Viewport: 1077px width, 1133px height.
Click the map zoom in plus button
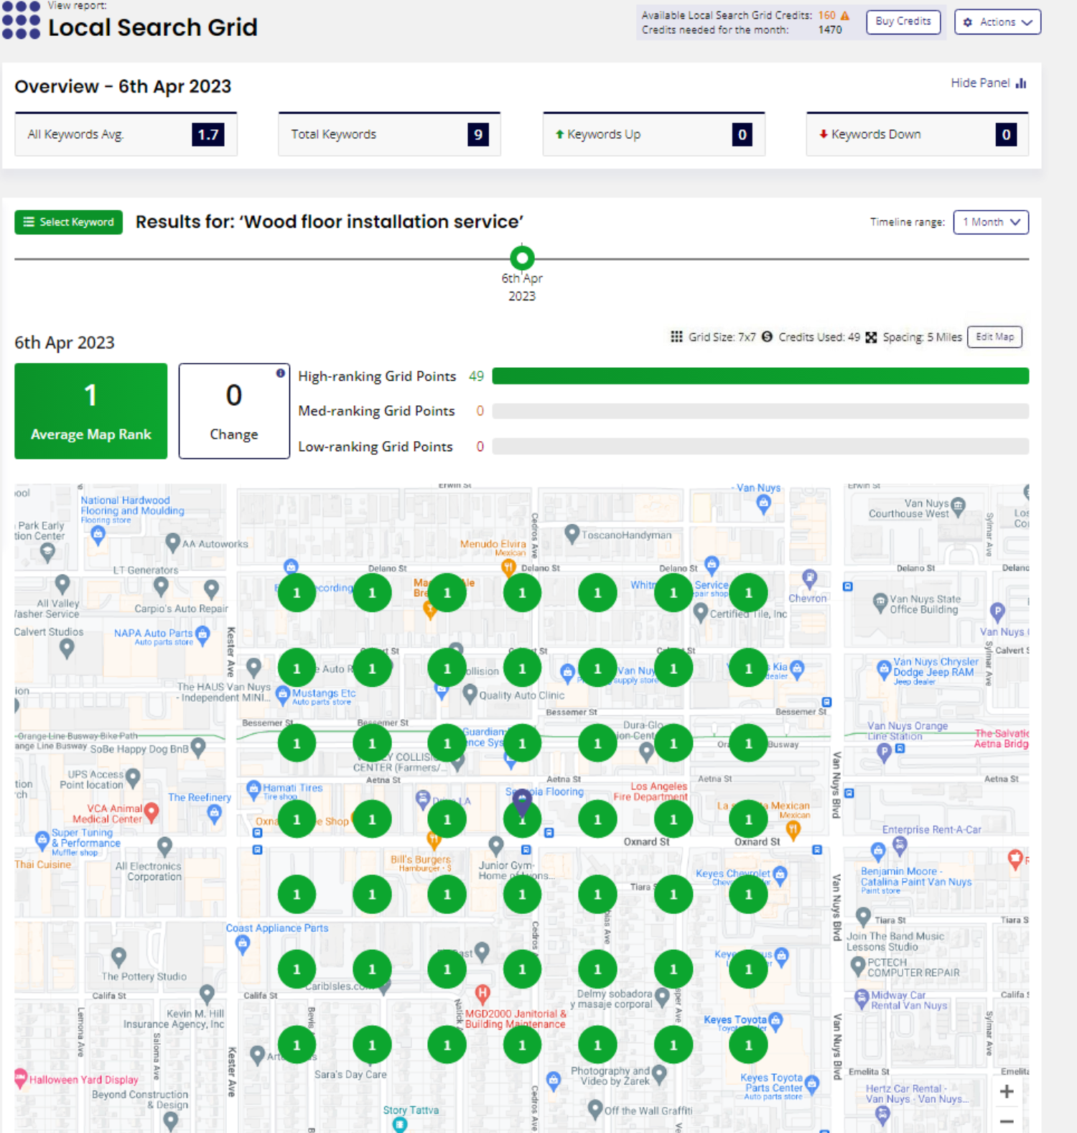[x=1007, y=1091]
